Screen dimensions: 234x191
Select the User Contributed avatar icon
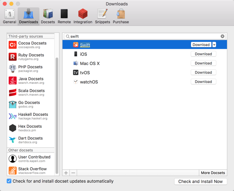tap(12, 159)
